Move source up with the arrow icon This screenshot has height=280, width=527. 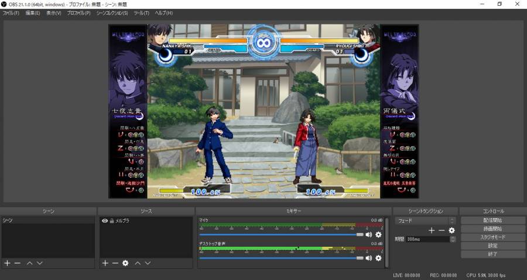coord(138,263)
